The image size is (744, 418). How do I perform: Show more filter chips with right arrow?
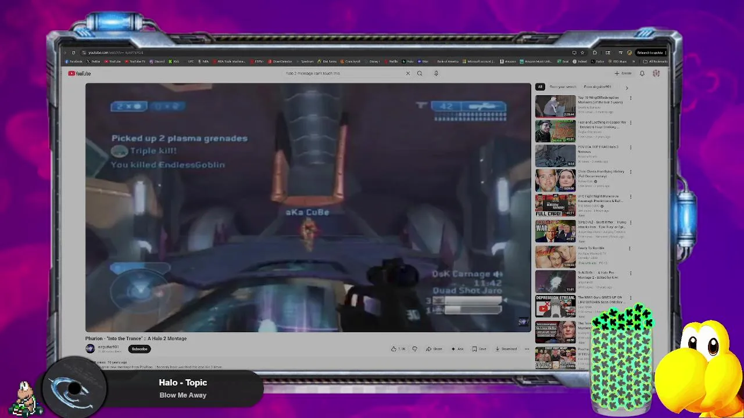click(627, 88)
